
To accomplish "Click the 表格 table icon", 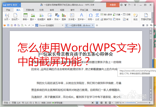I will click(25, 15).
